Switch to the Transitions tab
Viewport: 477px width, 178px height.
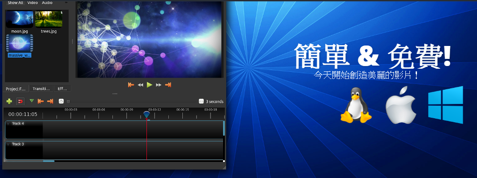tap(41, 89)
